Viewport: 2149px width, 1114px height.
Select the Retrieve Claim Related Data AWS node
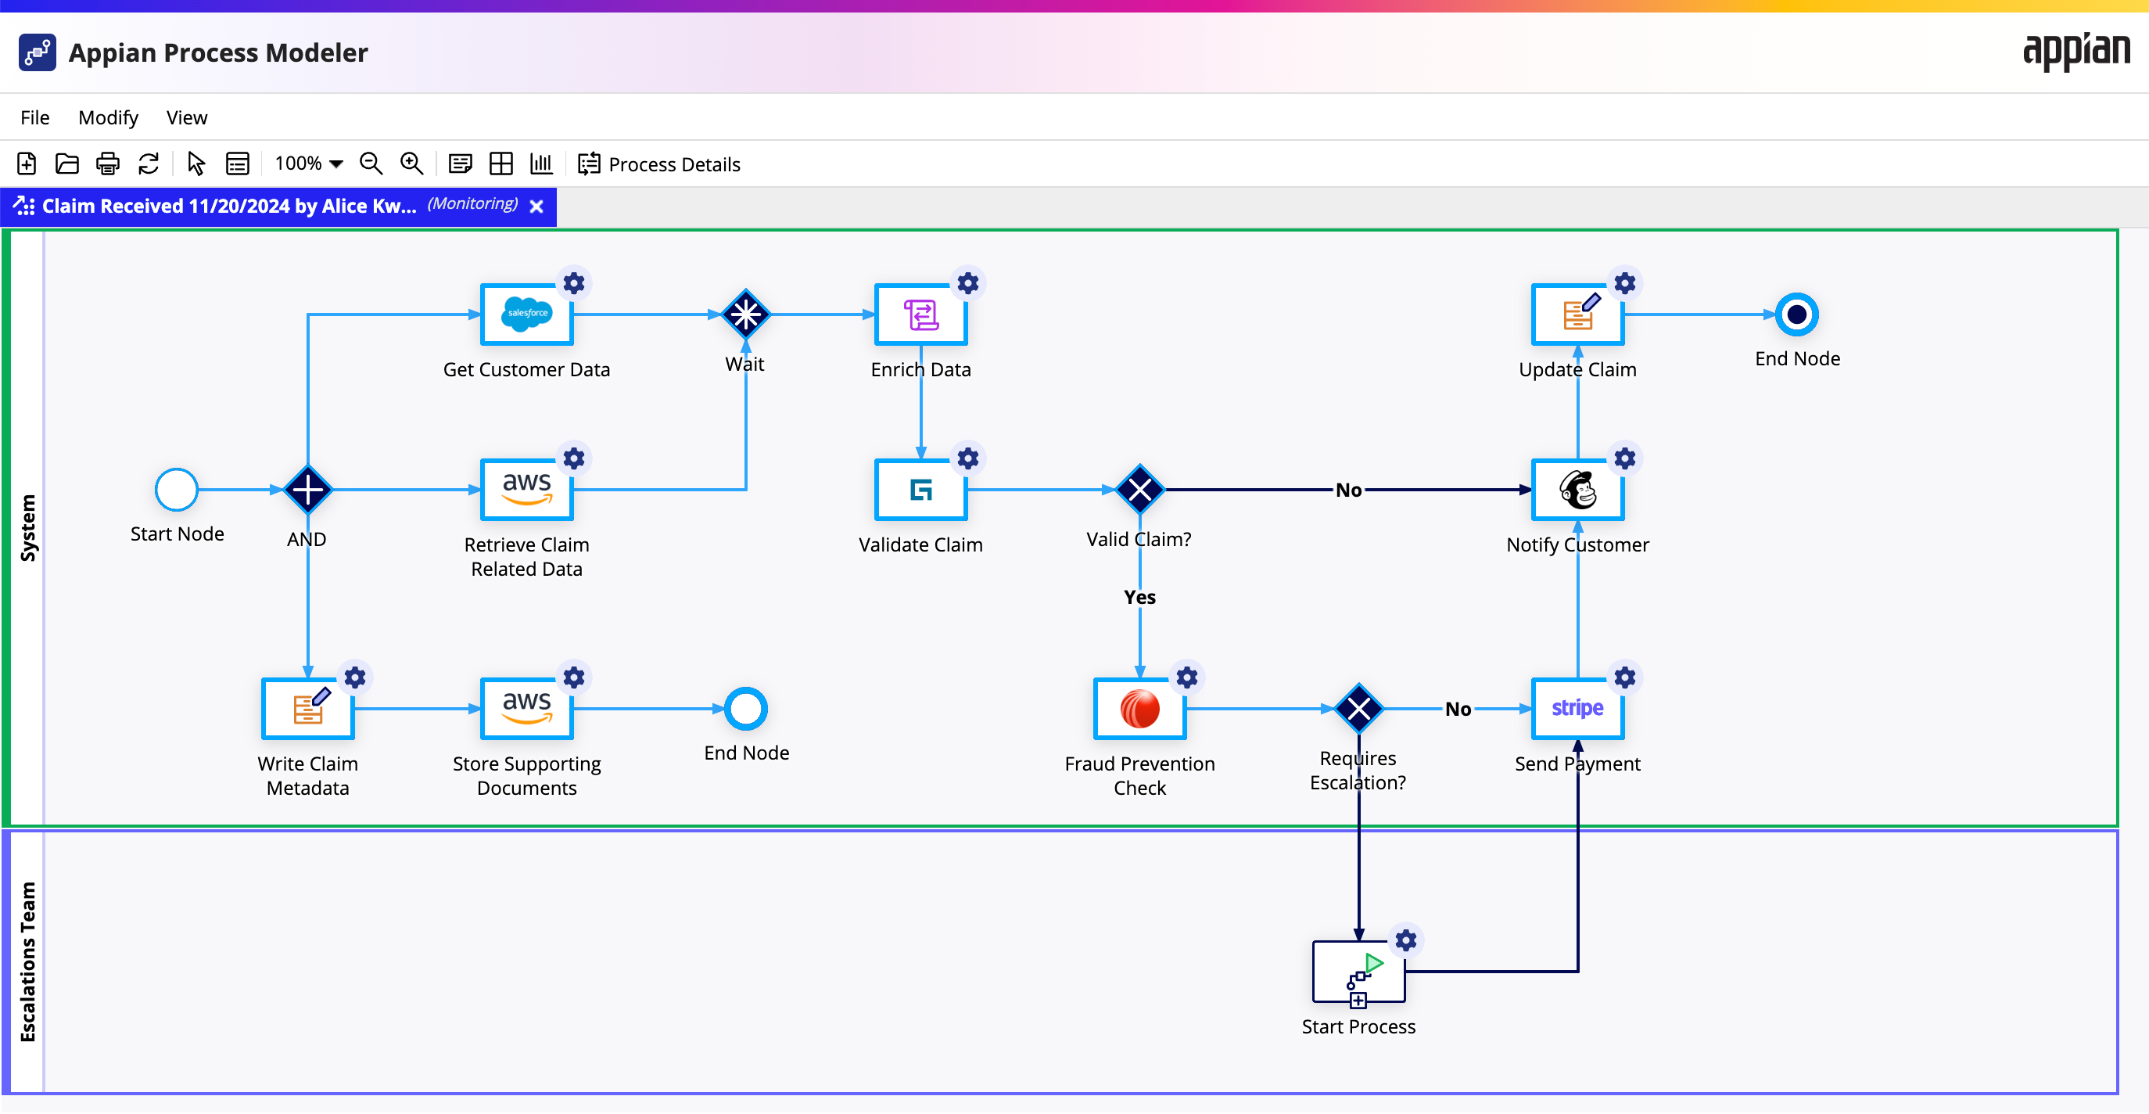(527, 490)
